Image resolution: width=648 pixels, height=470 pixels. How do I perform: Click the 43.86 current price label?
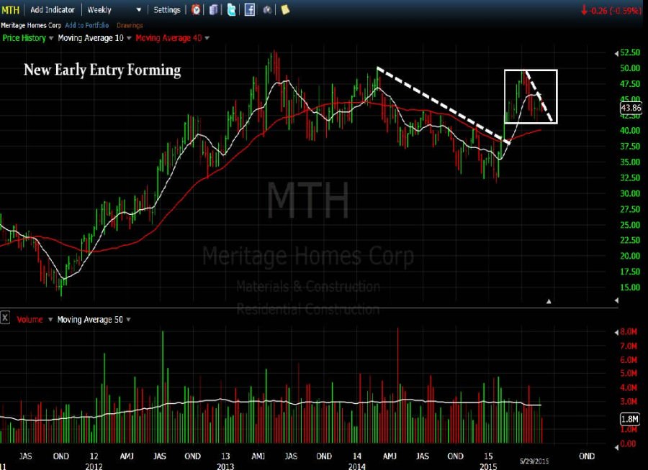(631, 108)
